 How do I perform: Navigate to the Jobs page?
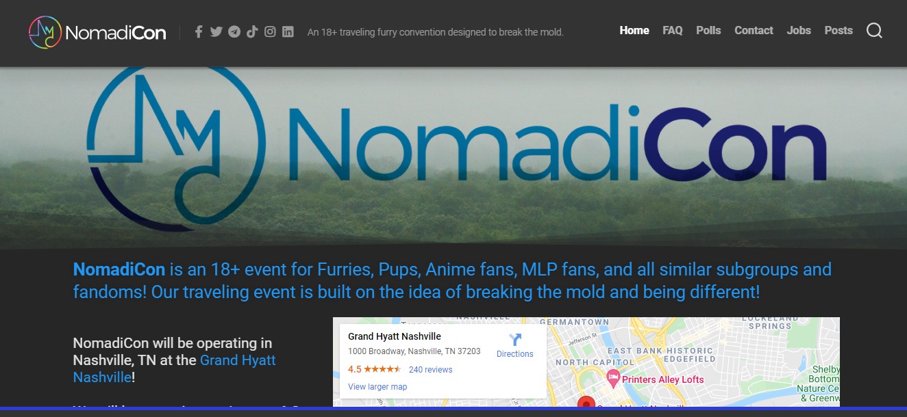(799, 31)
